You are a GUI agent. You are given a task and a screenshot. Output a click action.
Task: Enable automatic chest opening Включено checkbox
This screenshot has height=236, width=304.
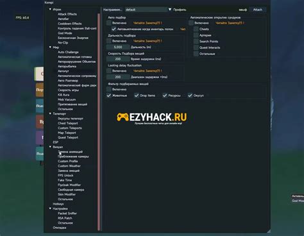pos(191,23)
